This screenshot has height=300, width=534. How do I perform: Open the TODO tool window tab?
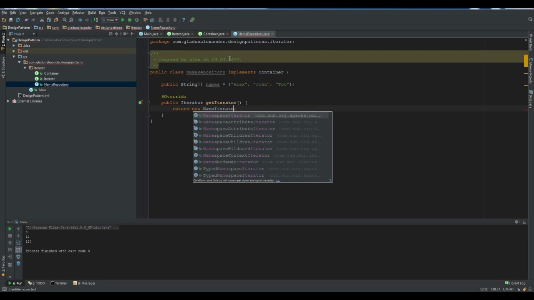(37, 283)
